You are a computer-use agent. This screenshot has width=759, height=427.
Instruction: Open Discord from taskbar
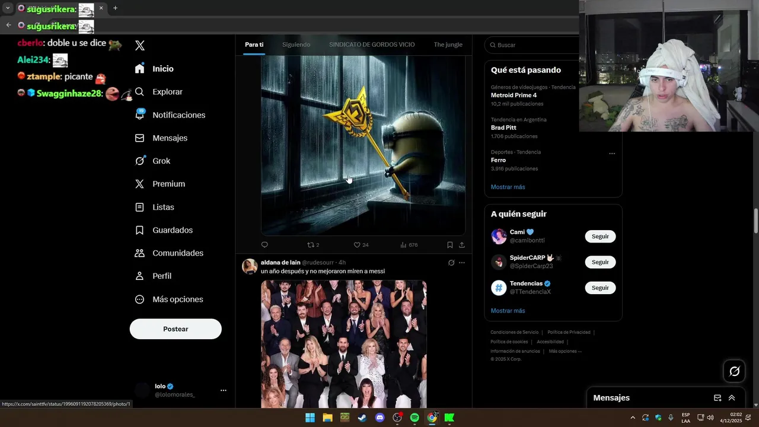(x=380, y=418)
